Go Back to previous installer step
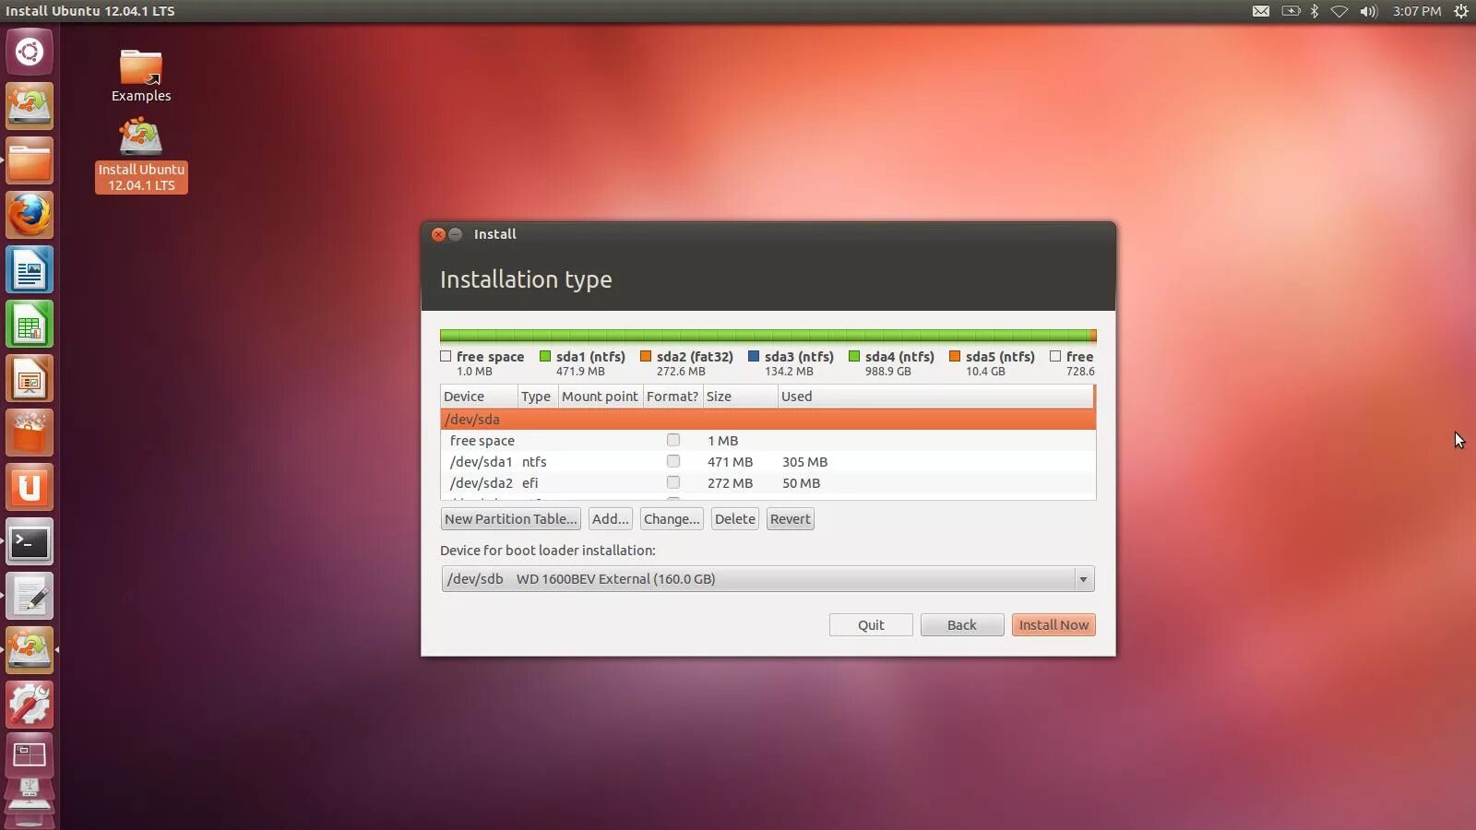The height and width of the screenshot is (830, 1476). (962, 625)
